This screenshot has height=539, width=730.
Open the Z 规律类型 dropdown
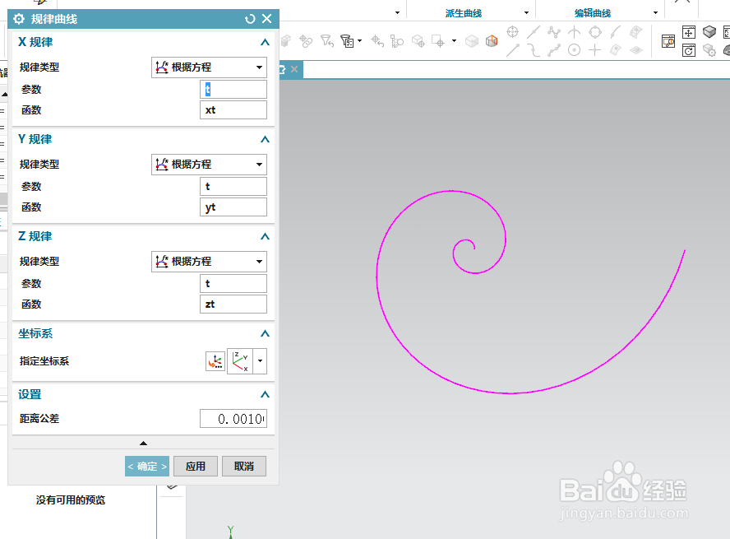(x=209, y=262)
